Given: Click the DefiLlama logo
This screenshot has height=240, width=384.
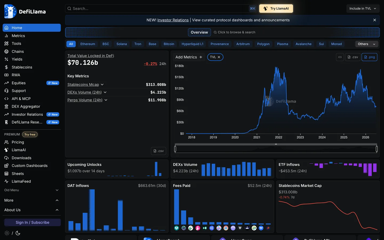Looking at the screenshot, I should click(25, 11).
